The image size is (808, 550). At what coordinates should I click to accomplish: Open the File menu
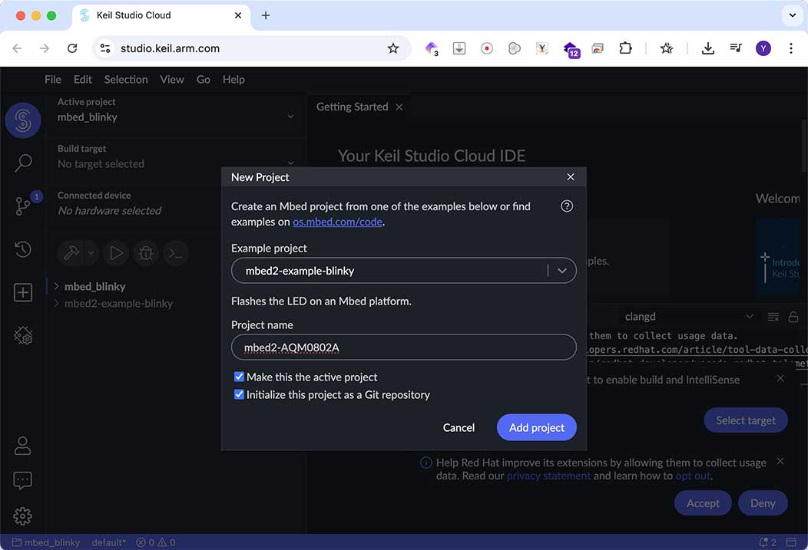tap(52, 79)
